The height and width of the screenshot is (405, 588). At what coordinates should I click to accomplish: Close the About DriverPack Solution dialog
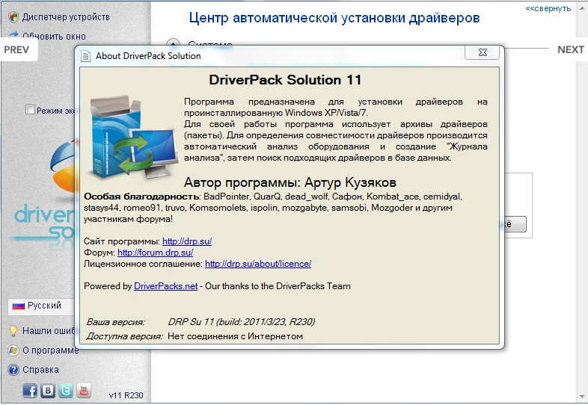(x=483, y=52)
